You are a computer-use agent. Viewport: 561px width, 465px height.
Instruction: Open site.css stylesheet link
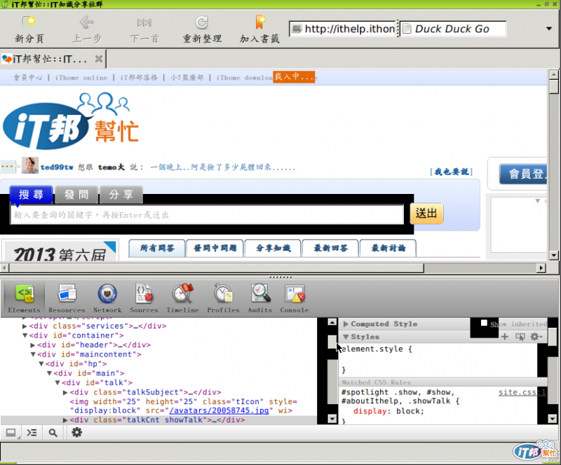coord(522,392)
